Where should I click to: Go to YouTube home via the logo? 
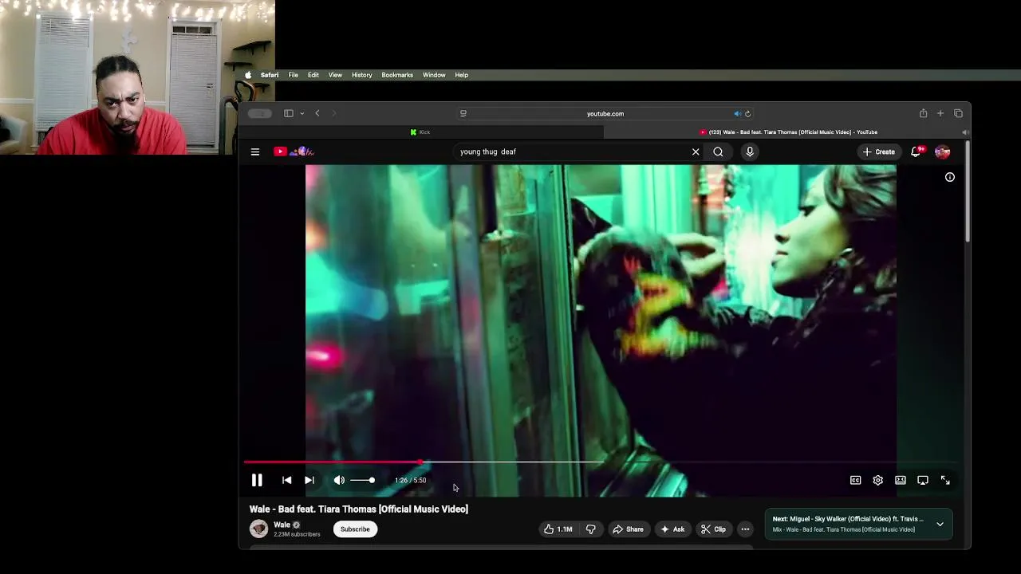point(294,151)
